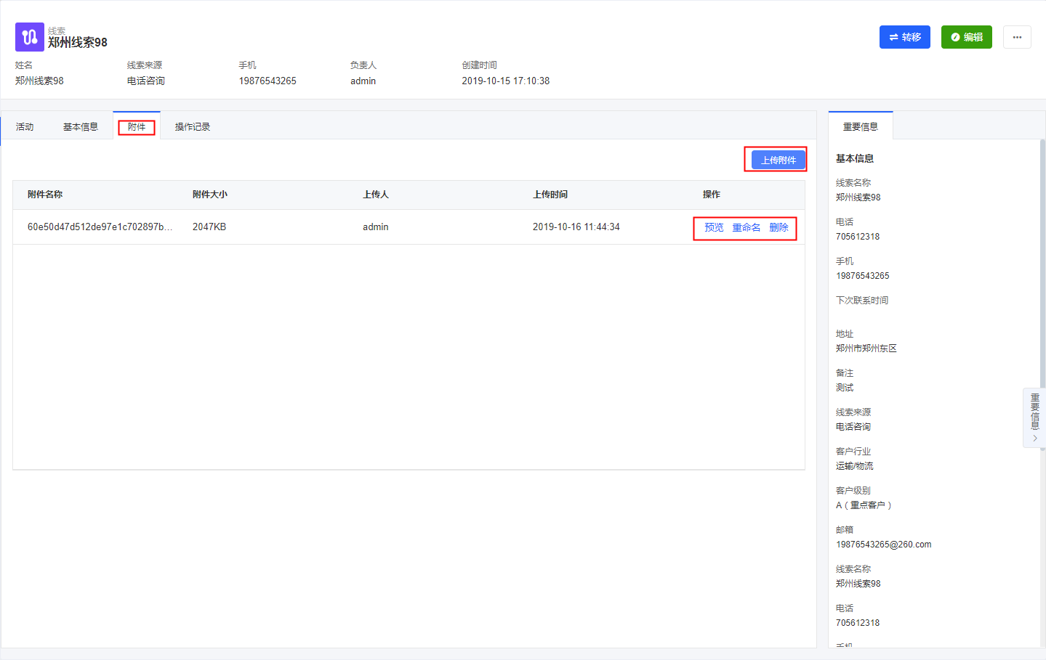Click the 上传附件 upload button
Viewport: 1046px width, 660px height.
coord(778,160)
